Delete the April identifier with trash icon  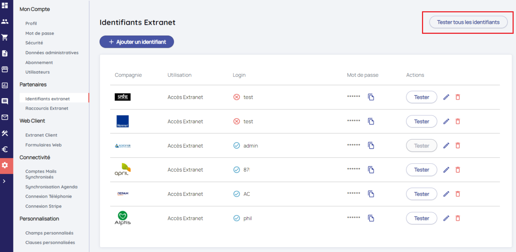[458, 170]
